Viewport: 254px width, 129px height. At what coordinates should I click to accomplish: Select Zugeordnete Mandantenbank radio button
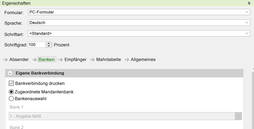click(11, 92)
